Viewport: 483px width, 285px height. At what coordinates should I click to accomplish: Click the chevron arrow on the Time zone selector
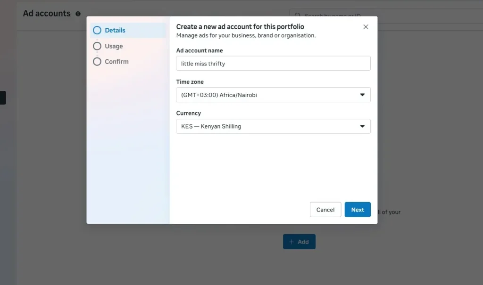(x=362, y=95)
